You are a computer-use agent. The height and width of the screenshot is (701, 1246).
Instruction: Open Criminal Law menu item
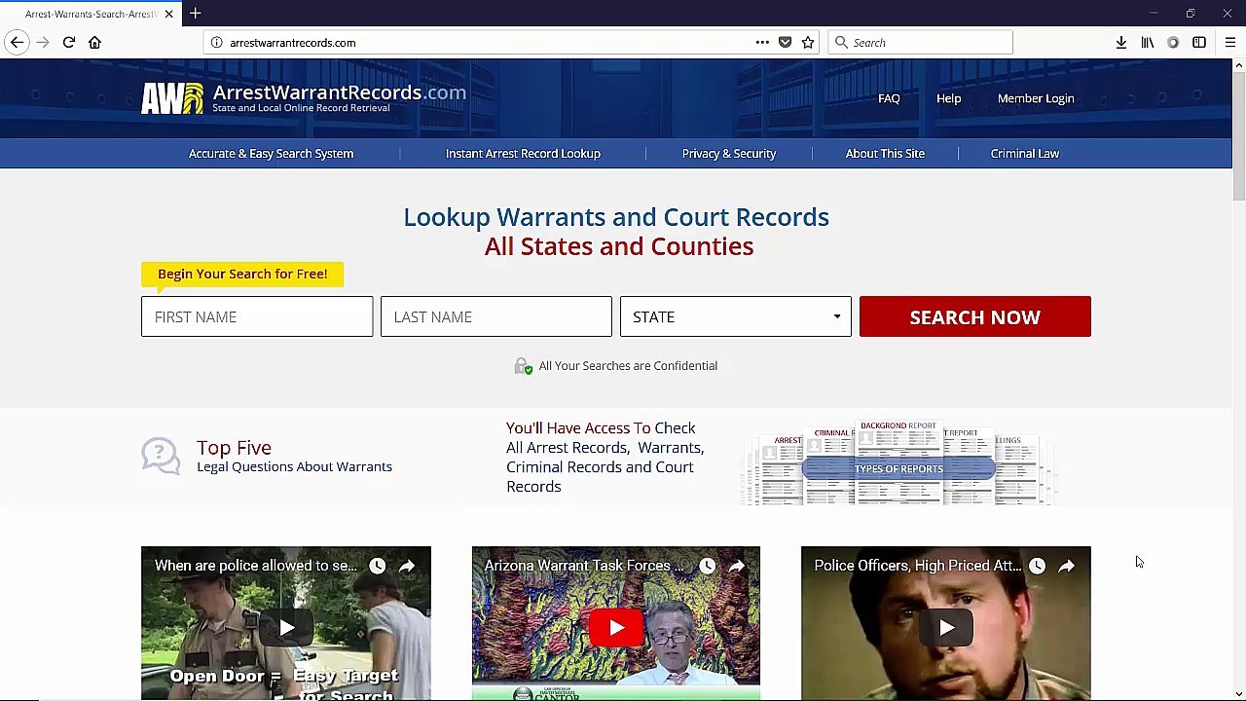tap(1025, 154)
